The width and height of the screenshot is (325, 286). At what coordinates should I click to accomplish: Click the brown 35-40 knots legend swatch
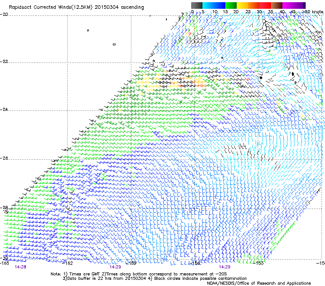coord(277,5)
